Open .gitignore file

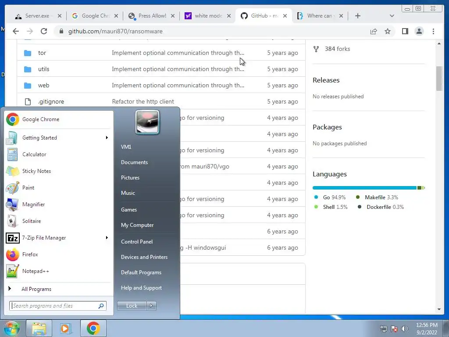tap(51, 102)
